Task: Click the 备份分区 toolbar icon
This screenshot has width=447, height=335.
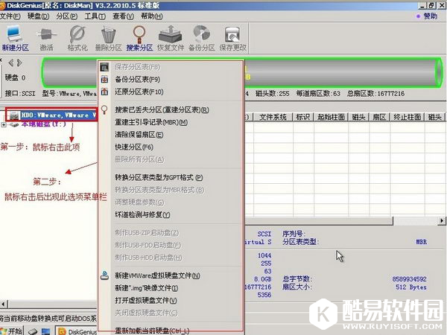Action: pos(201,33)
